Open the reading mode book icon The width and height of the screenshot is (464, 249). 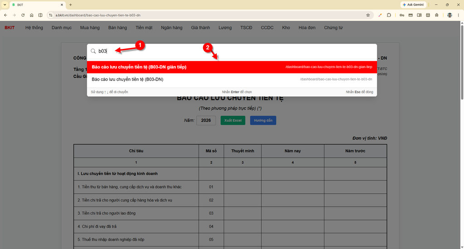419,15
